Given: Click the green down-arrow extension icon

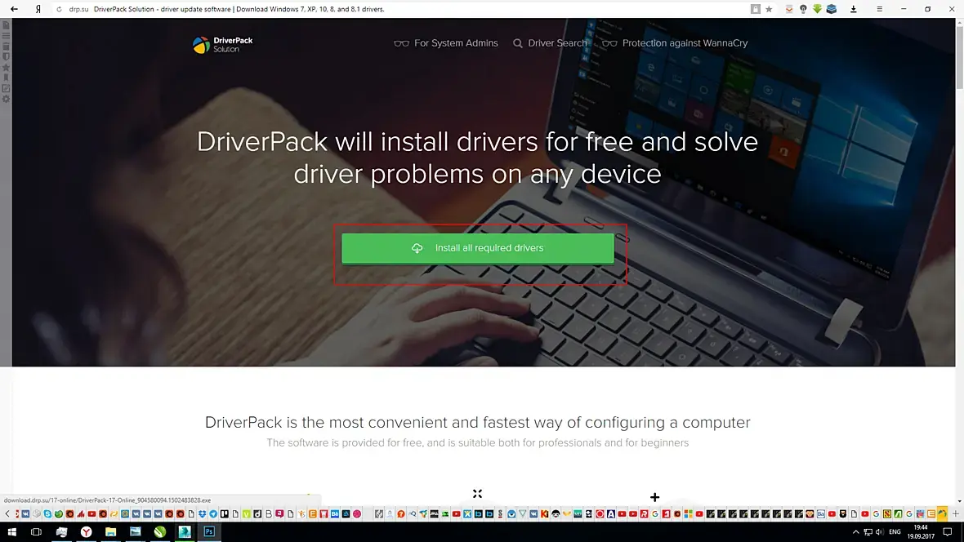Looking at the screenshot, I should click(x=817, y=9).
